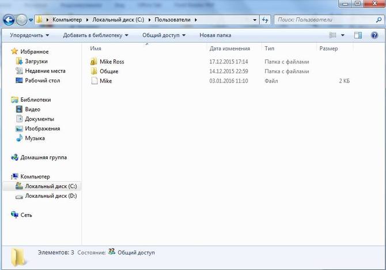The height and width of the screenshot is (270, 386).
Task: Open Недавние места in favorites
Action: click(x=46, y=71)
